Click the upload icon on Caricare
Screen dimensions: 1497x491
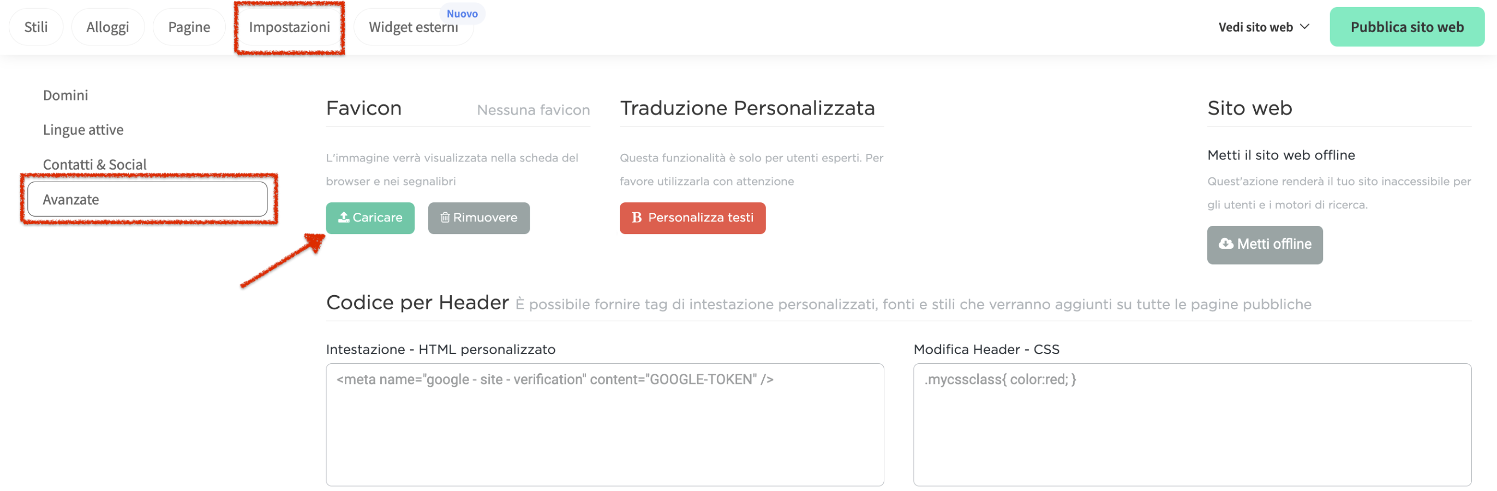tap(344, 217)
